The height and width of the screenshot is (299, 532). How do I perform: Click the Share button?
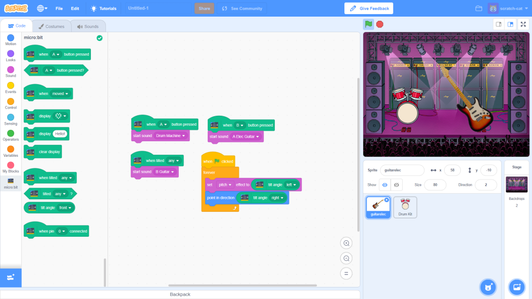(204, 8)
